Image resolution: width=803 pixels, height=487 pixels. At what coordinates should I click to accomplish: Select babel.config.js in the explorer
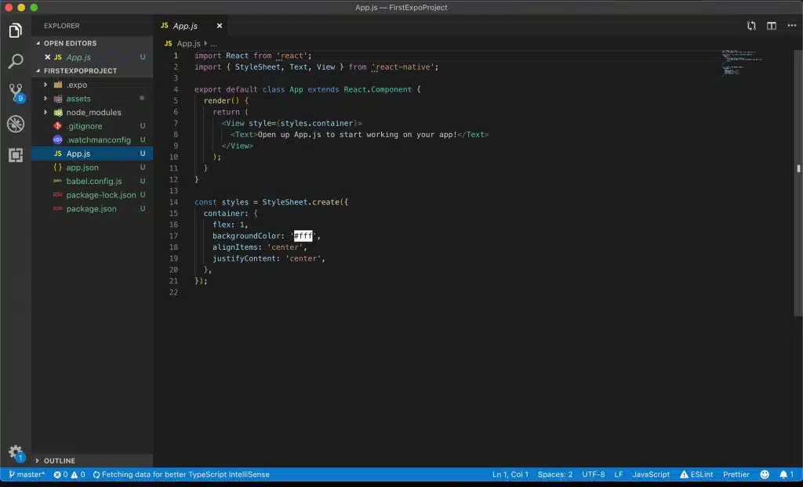(x=93, y=182)
